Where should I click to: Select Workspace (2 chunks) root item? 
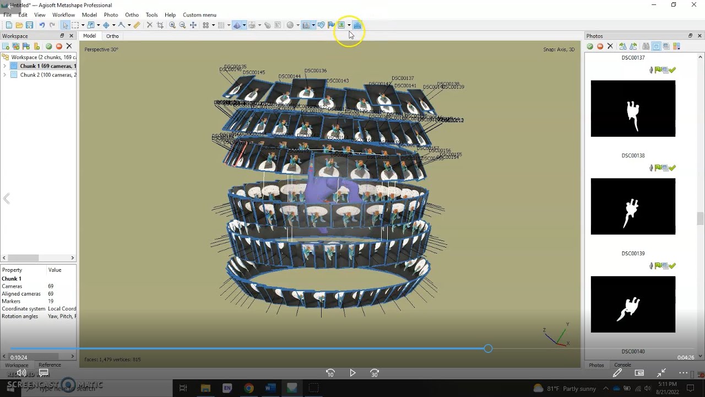click(x=39, y=57)
